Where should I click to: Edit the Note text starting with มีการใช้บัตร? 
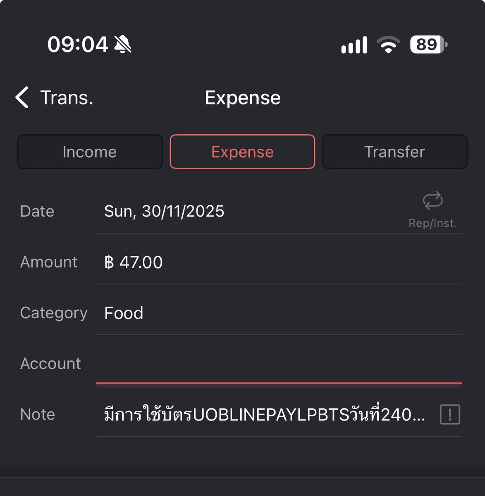(x=265, y=414)
